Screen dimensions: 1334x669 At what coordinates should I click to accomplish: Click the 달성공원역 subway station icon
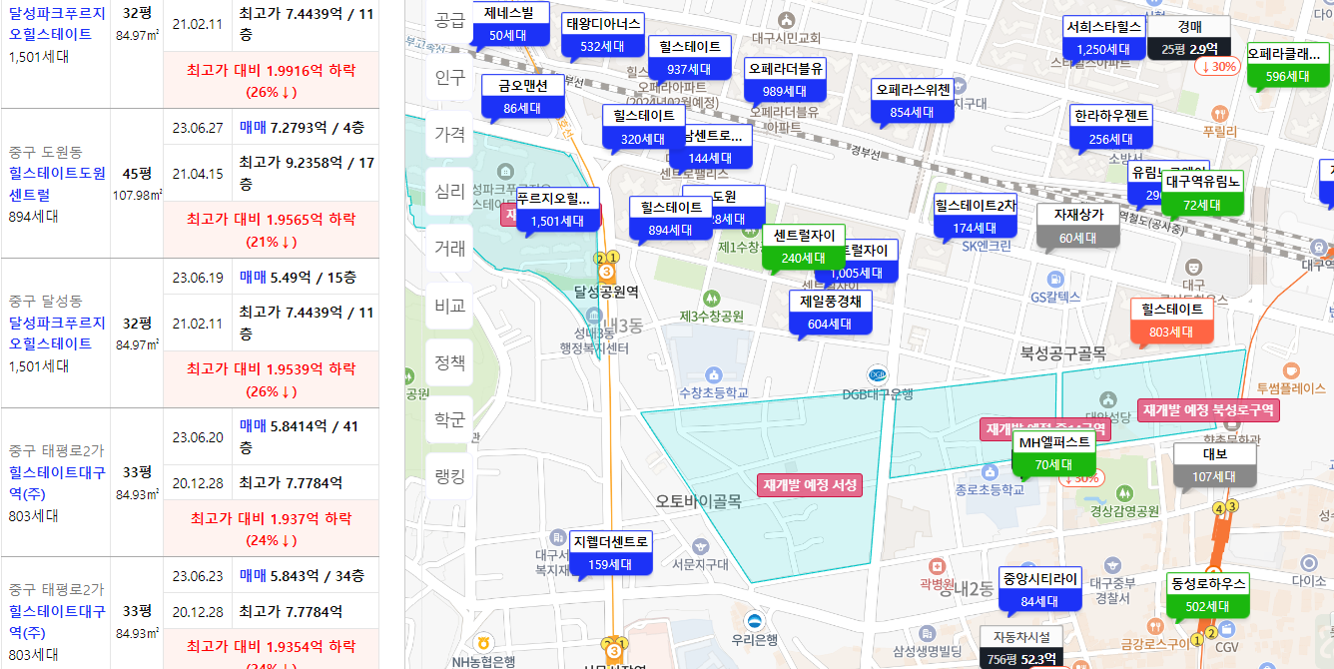pos(607,273)
